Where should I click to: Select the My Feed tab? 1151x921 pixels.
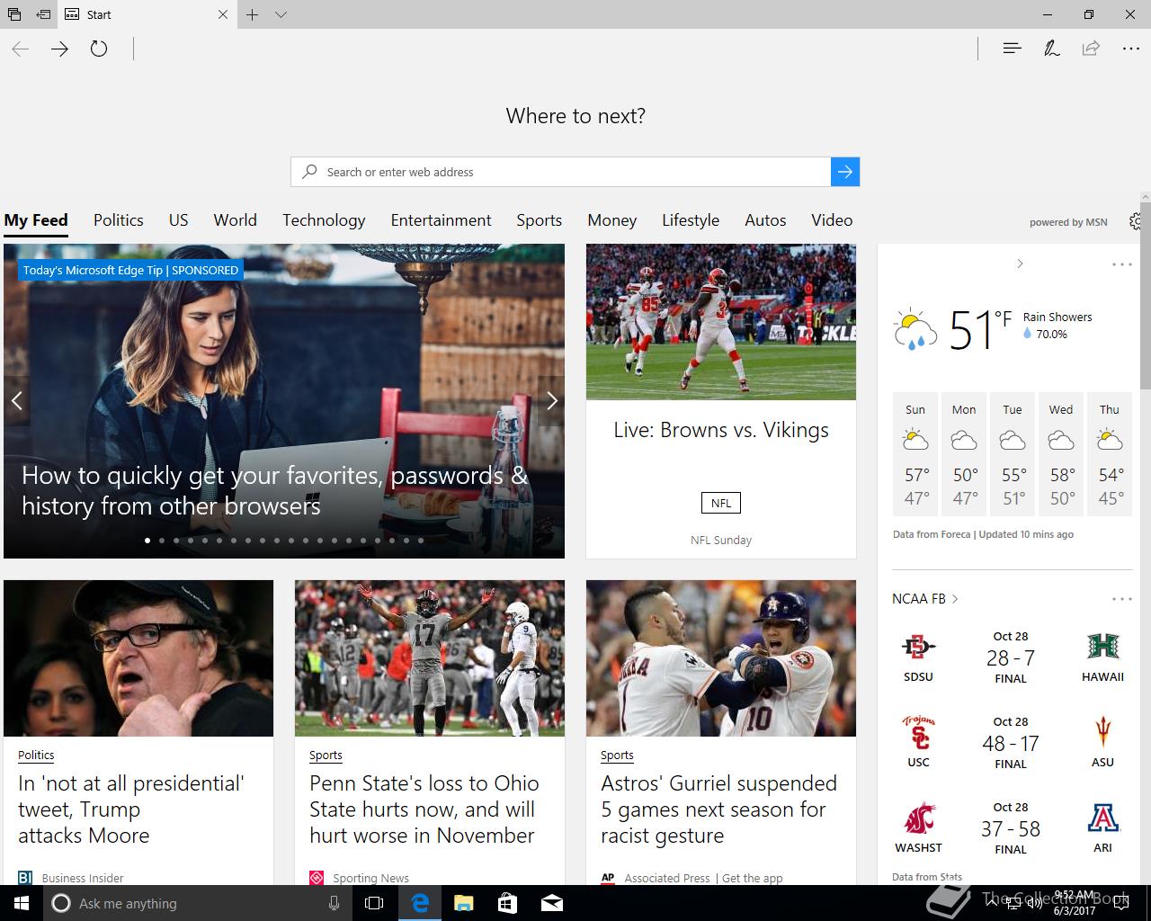(x=36, y=220)
